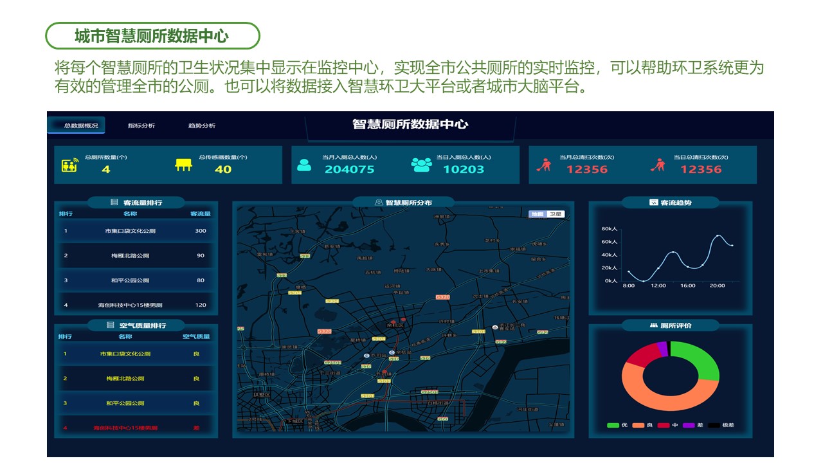Click the 空气质量 column header
Screen dimensions: 823x463
(x=196, y=336)
